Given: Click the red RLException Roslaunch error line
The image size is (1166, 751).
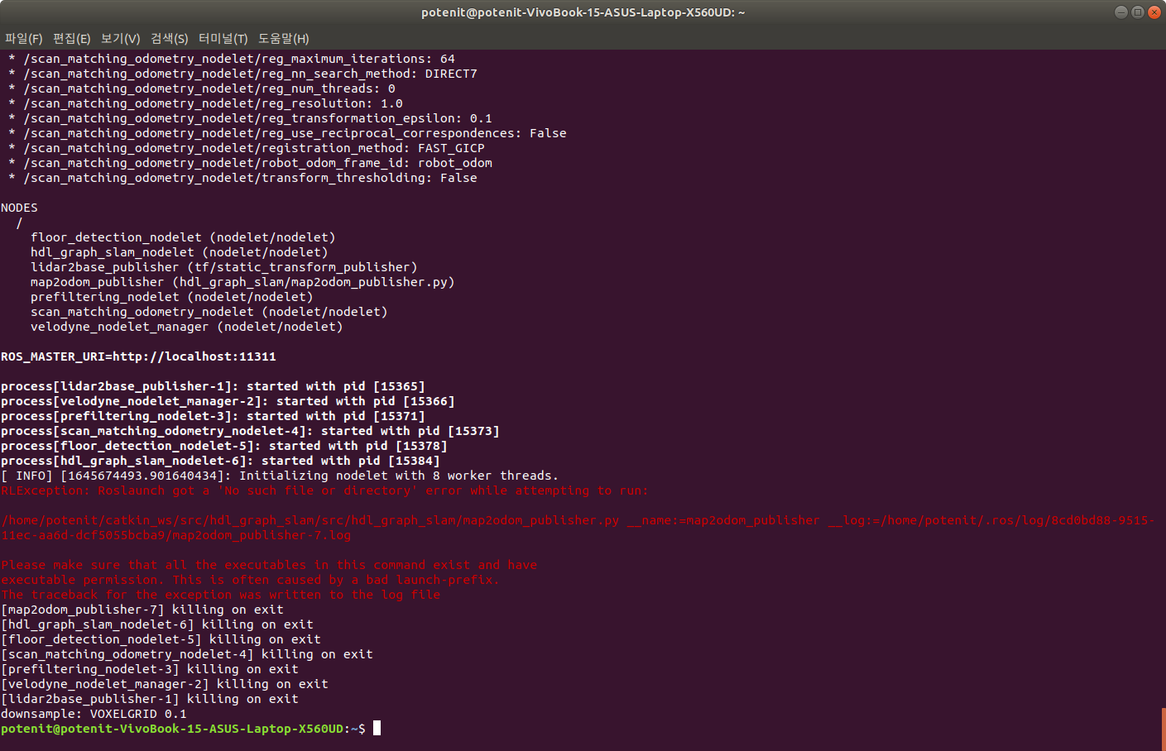Looking at the screenshot, I should click(324, 490).
